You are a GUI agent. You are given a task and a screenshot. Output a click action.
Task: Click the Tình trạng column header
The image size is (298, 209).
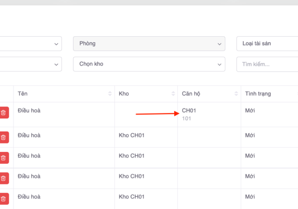258,94
